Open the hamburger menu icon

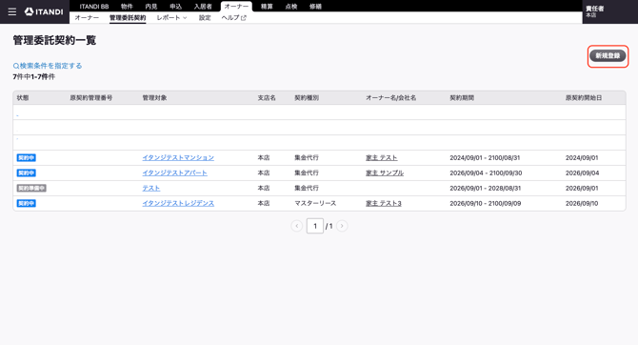[x=12, y=11]
